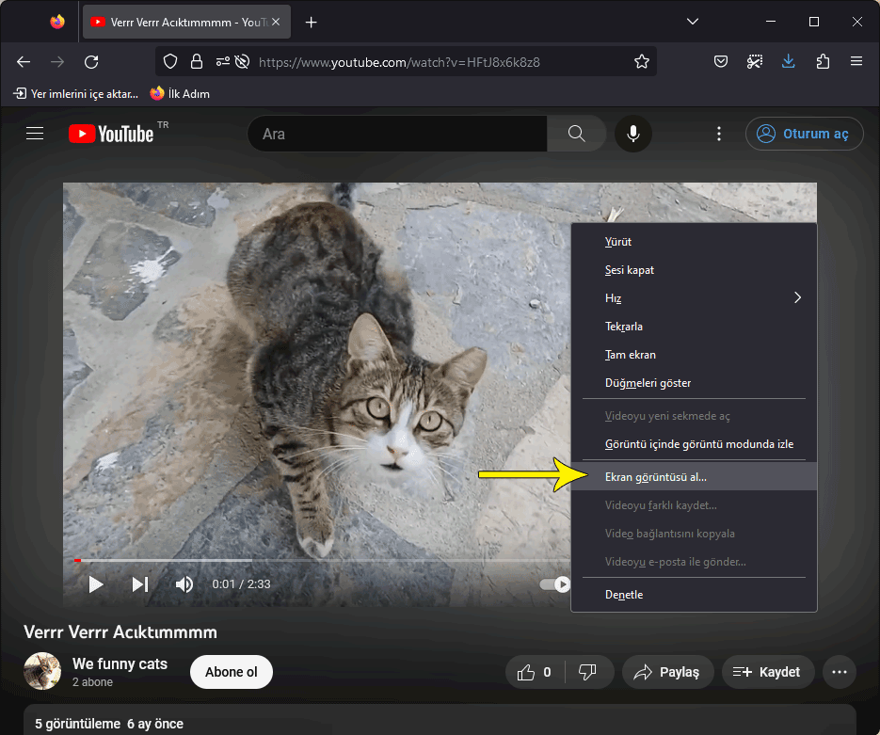
Task: Expand the list all tabs chevron
Action: [x=693, y=22]
